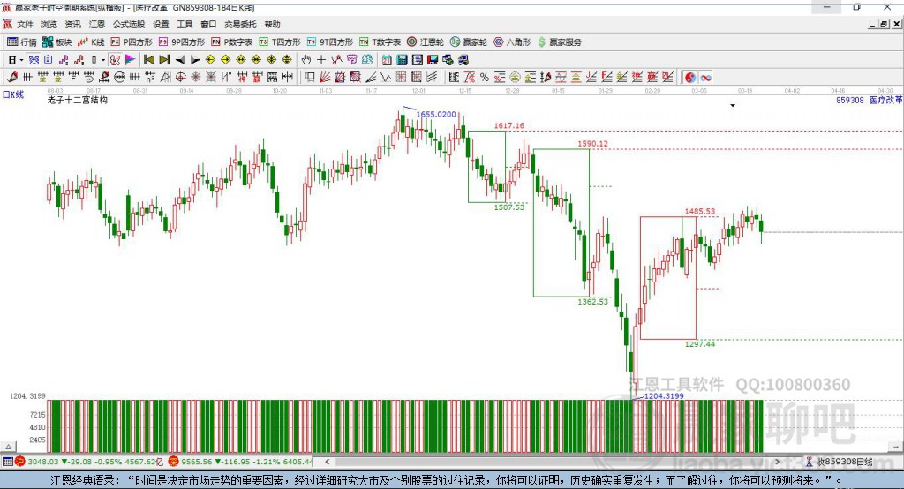Open the 文件 menu

tap(25, 24)
